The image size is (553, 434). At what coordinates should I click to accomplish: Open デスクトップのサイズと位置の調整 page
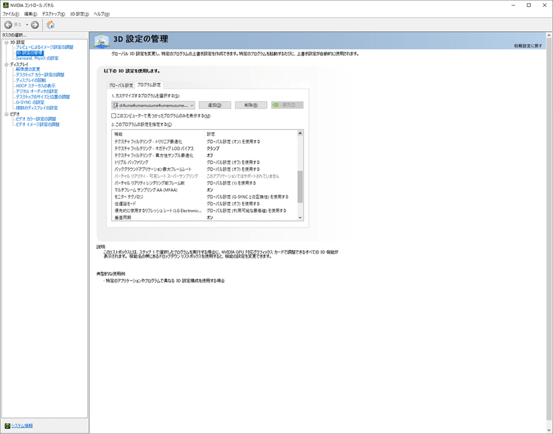(x=43, y=97)
